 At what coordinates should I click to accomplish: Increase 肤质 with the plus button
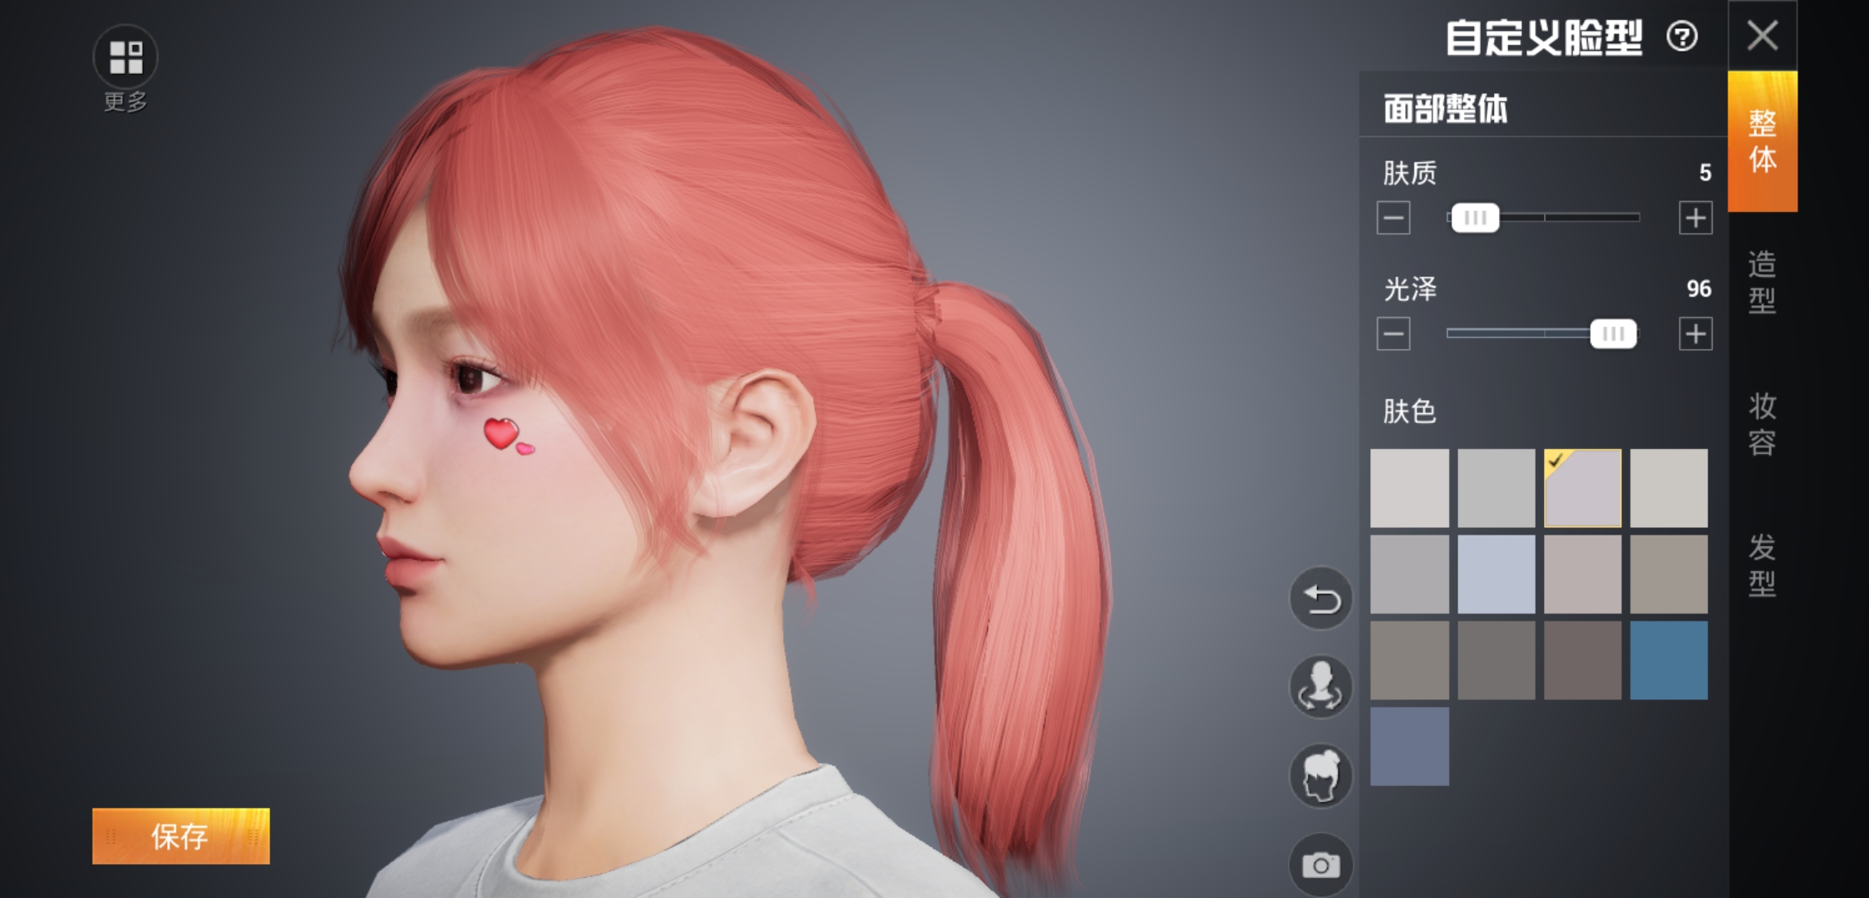(1695, 219)
